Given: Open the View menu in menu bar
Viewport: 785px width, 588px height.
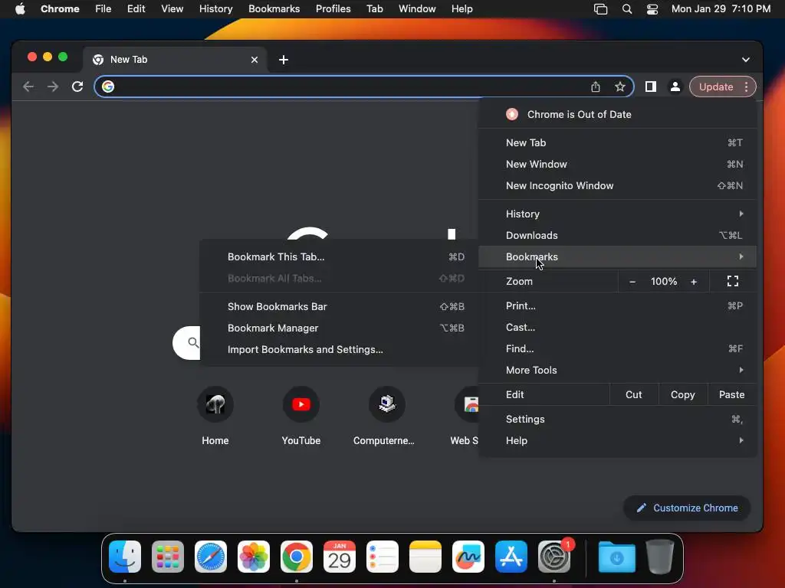Looking at the screenshot, I should pyautogui.click(x=172, y=9).
